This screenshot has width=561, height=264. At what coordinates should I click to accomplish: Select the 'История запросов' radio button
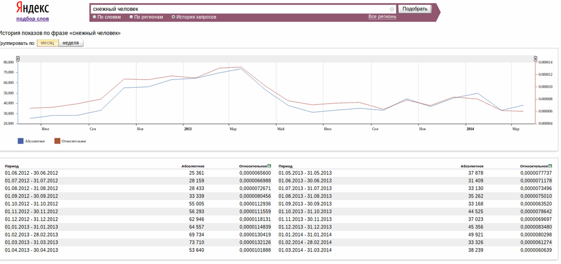pos(174,17)
